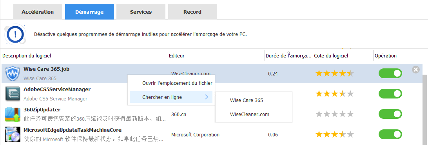Switch to the Services tab
Image resolution: width=428 pixels, height=145 pixels.
click(x=141, y=12)
